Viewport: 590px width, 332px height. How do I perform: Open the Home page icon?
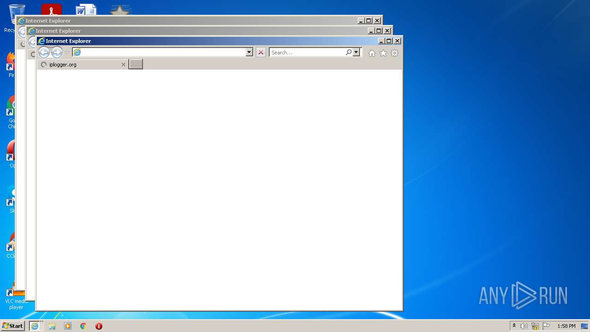click(372, 53)
